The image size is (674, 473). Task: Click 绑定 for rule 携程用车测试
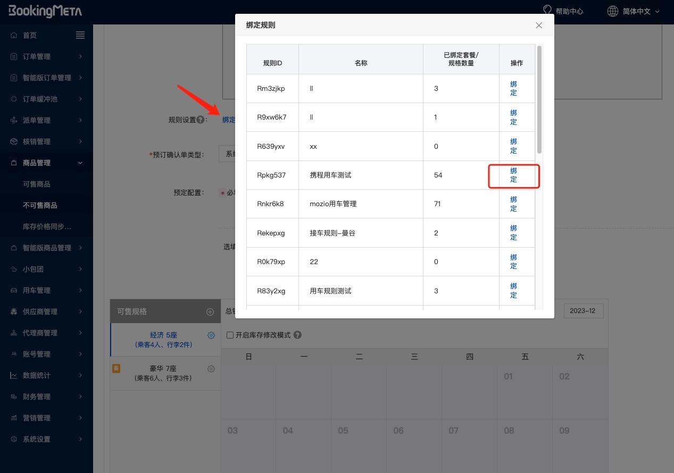pos(513,175)
